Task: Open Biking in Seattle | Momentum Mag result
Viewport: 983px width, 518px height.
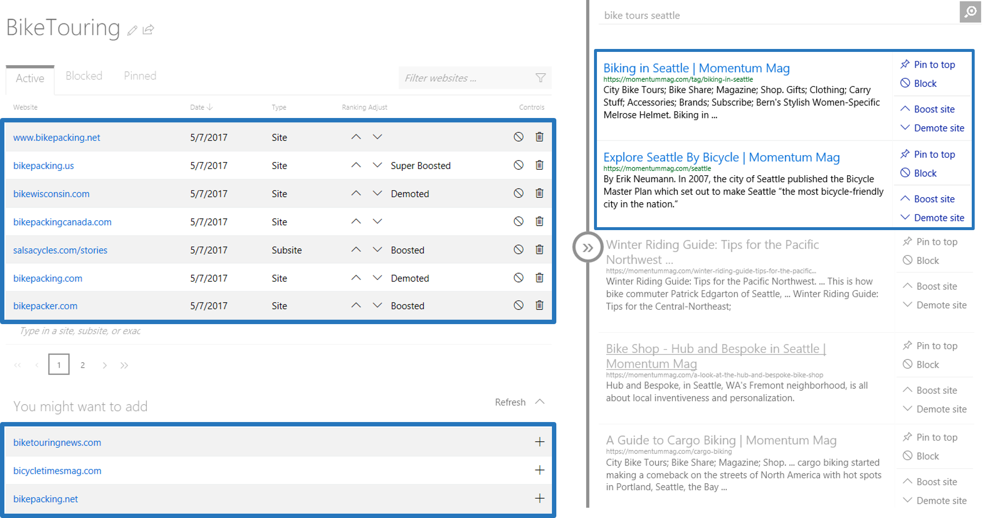Action: coord(696,68)
